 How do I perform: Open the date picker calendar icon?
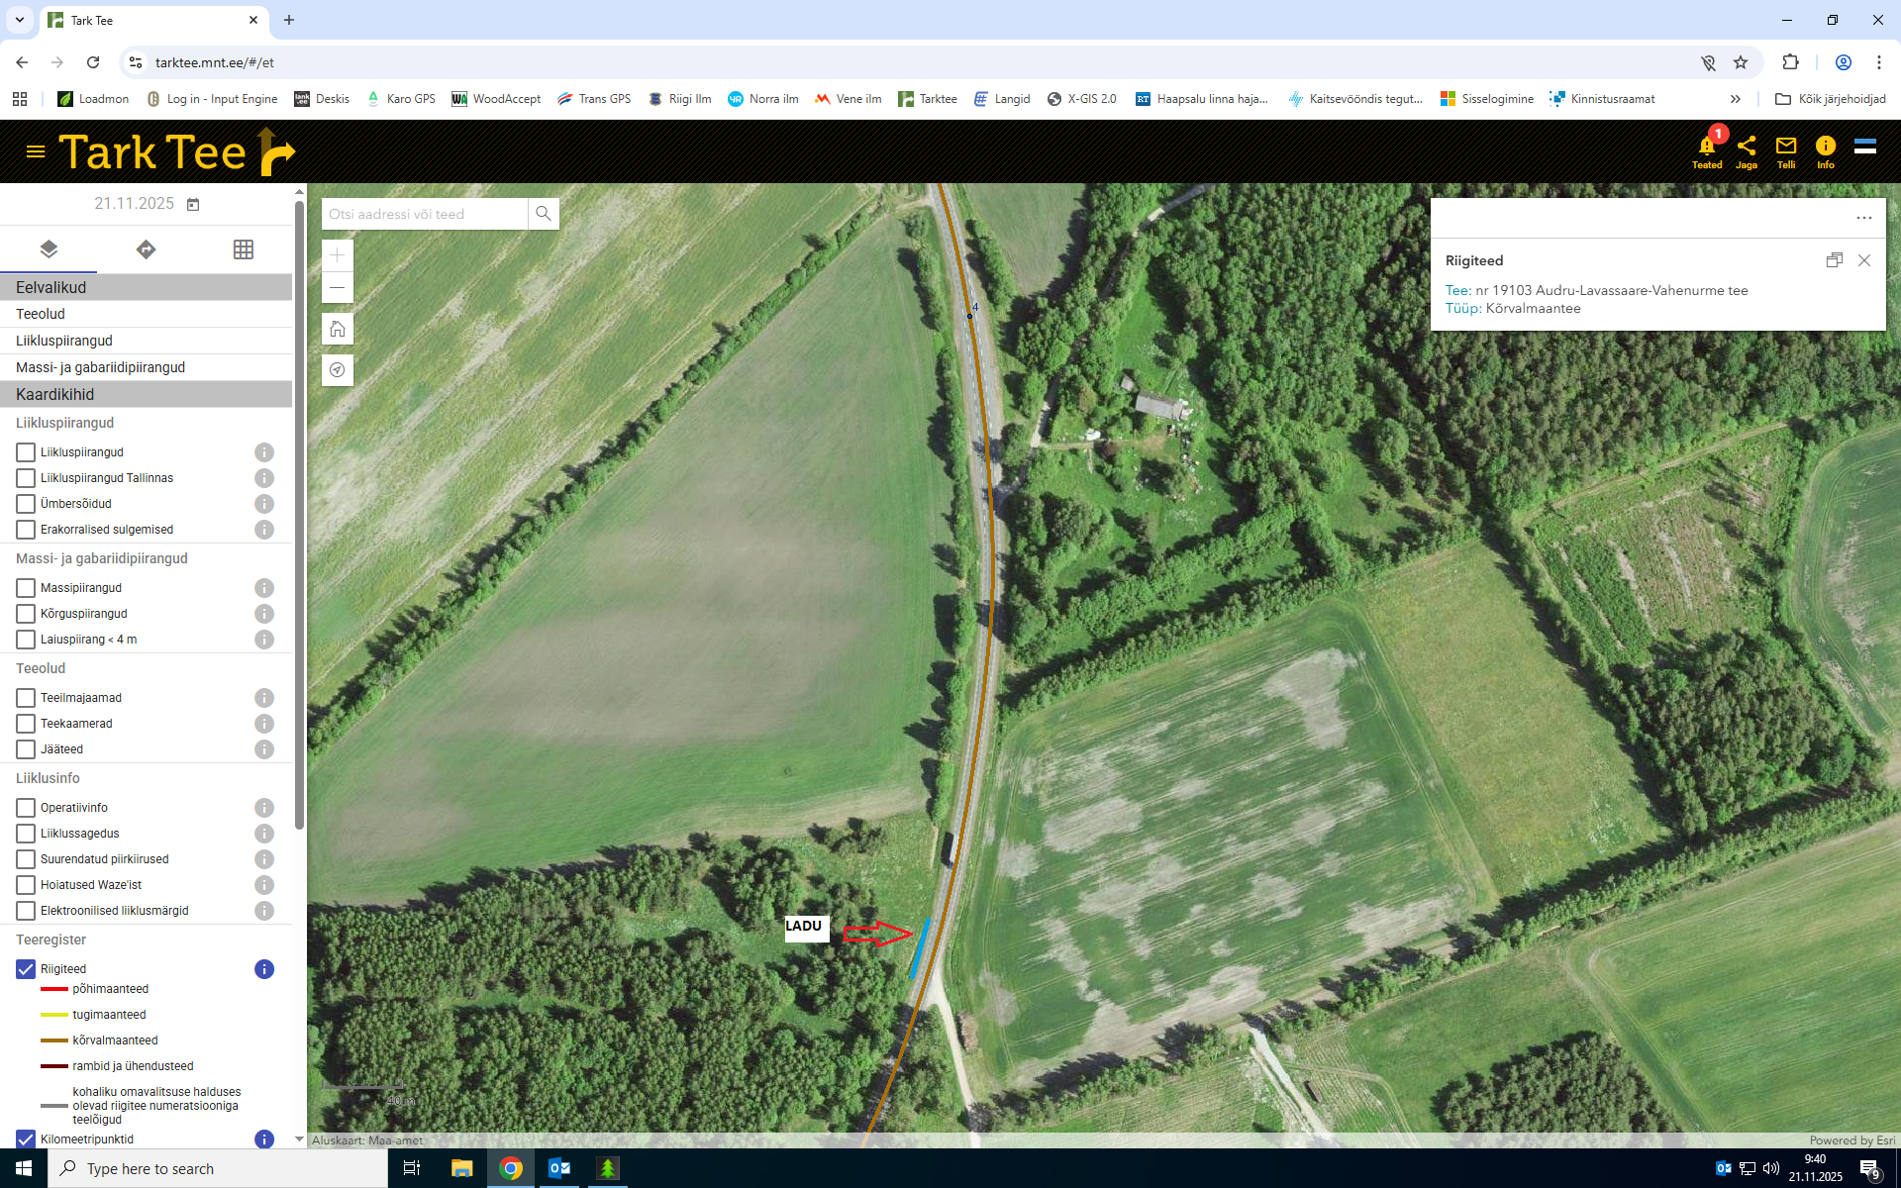point(193,204)
